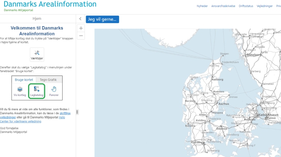This screenshot has width=281, height=157.
Task: Click Aarhus on the map
Action: tap(224, 104)
